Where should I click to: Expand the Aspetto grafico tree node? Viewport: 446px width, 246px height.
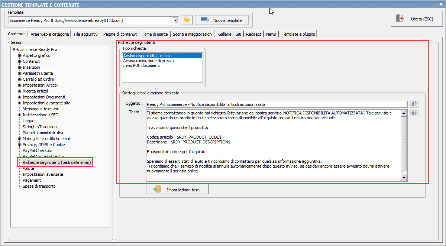pyautogui.click(x=20, y=55)
